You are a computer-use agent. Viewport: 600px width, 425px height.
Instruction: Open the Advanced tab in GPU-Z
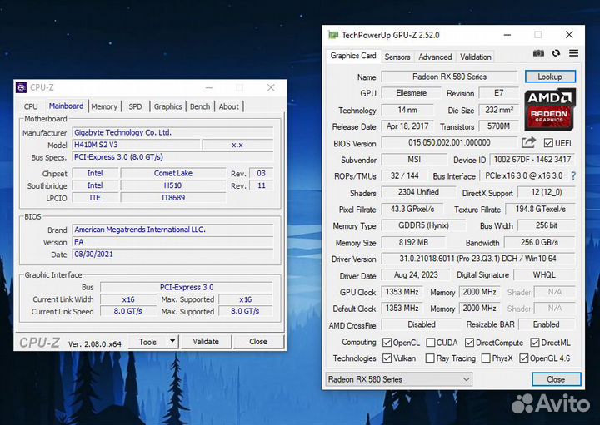click(435, 57)
